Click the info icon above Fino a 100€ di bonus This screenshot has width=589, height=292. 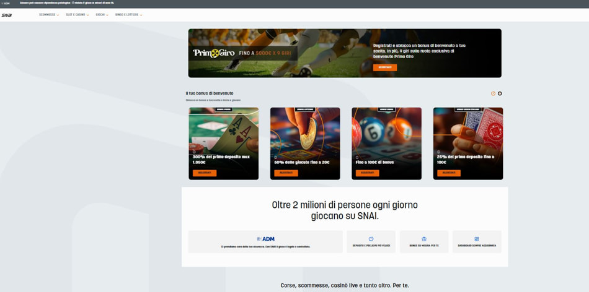coord(357,157)
